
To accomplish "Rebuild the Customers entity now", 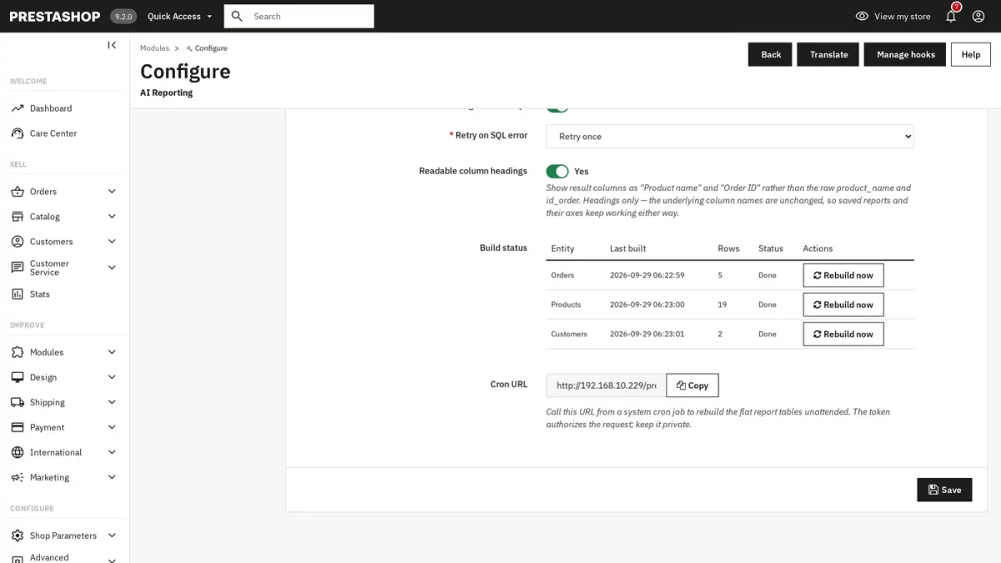I will coord(843,334).
